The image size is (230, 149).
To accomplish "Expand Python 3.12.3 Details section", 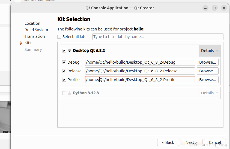I will [210, 93].
